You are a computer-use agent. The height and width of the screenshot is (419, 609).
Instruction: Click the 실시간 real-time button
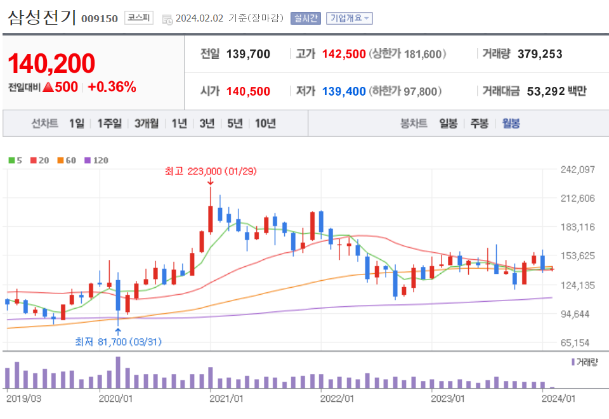(x=306, y=18)
